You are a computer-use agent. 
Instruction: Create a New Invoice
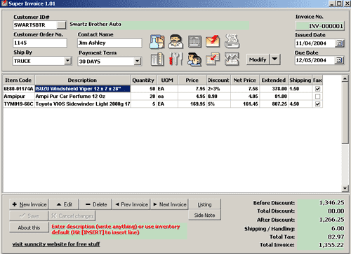point(29,204)
